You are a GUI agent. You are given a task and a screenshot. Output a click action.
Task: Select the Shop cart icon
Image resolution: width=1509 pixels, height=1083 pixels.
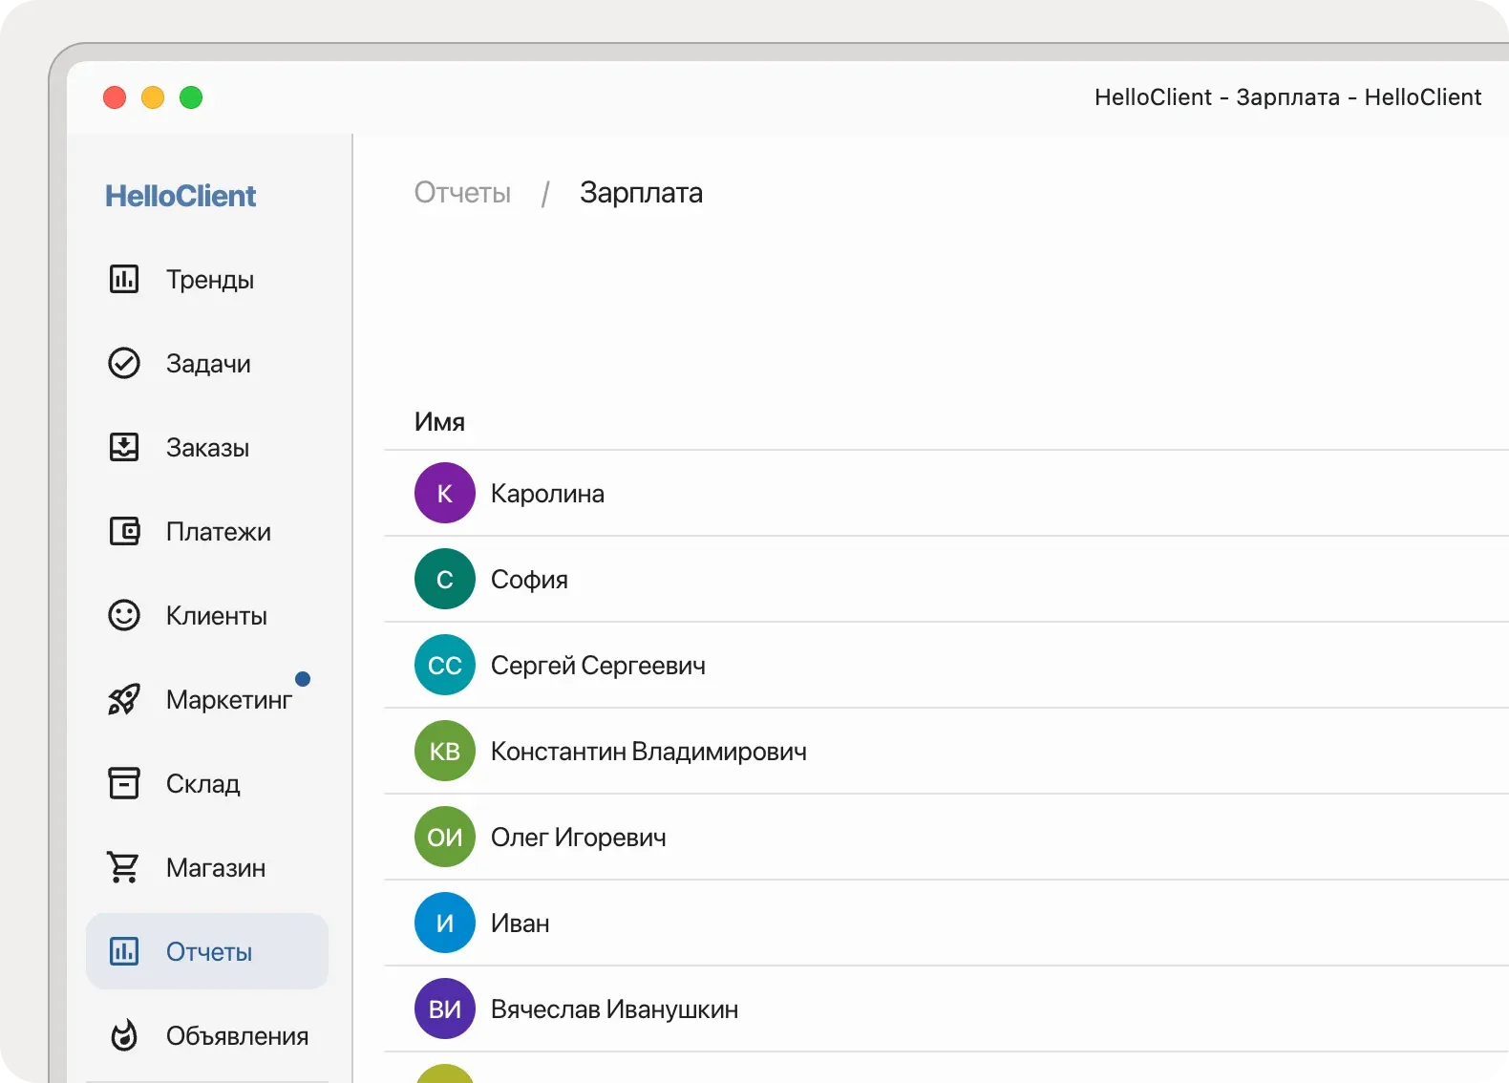pyautogui.click(x=124, y=867)
